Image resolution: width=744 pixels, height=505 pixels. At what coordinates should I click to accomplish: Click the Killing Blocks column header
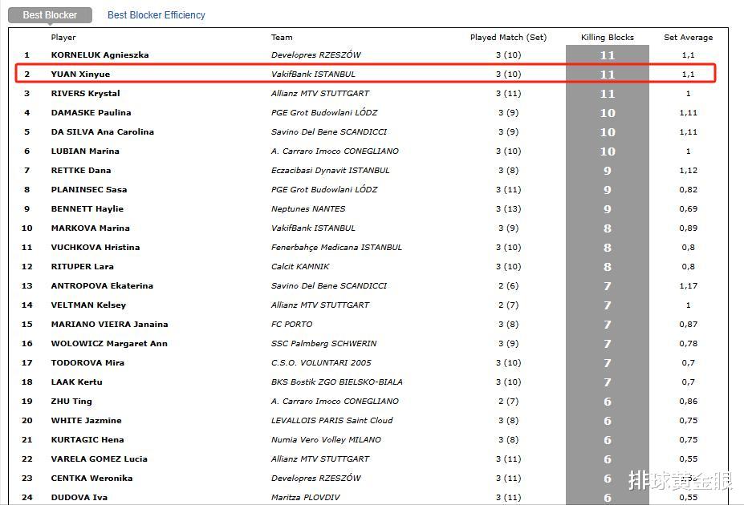click(x=608, y=38)
